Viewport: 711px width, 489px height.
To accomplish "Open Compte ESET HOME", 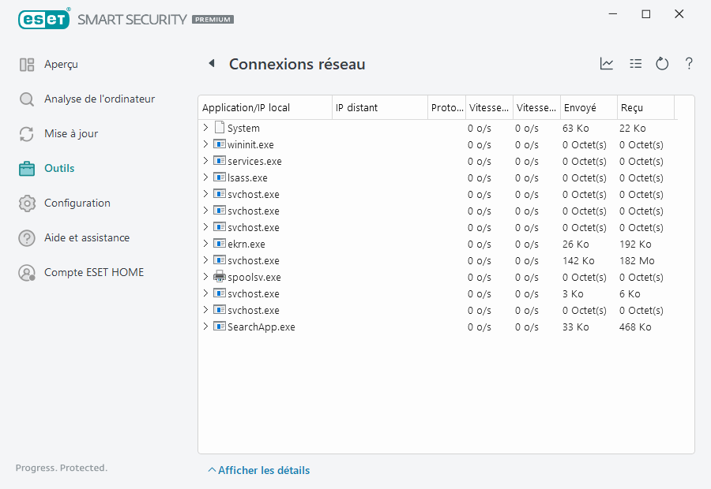I will [x=93, y=273].
